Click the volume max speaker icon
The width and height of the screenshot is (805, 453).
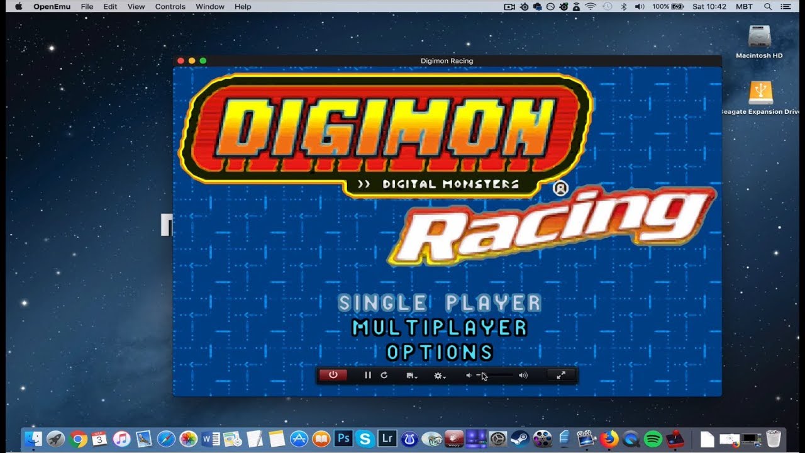point(523,376)
